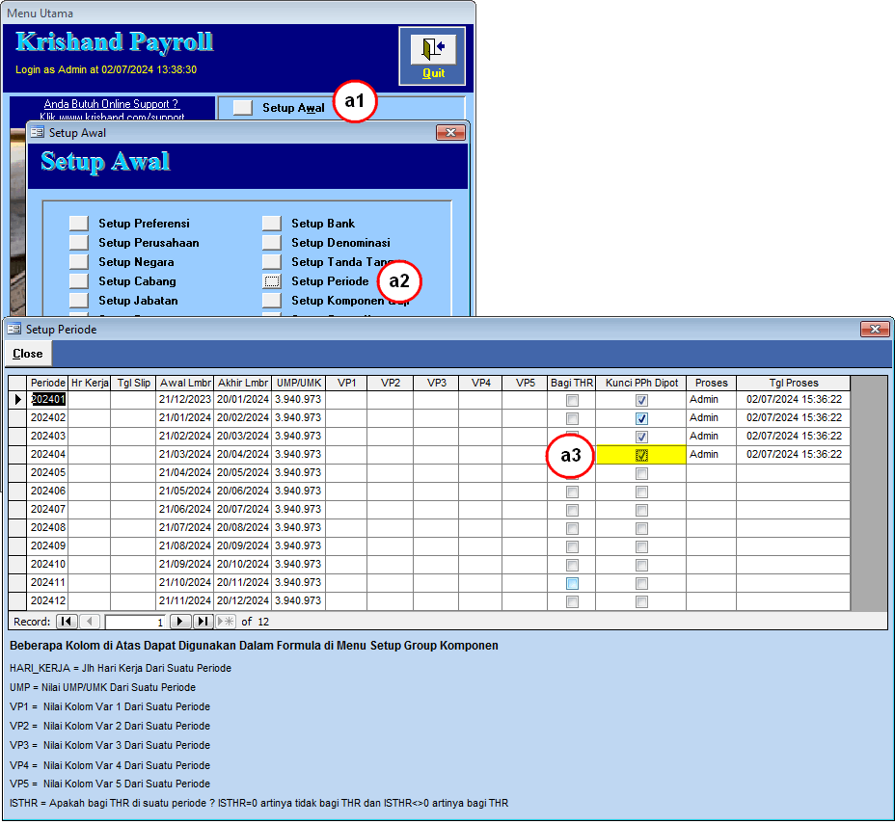Viewport: 895px width, 824px height.
Task: Click the Setup Periode window form icon
Action: point(14,329)
